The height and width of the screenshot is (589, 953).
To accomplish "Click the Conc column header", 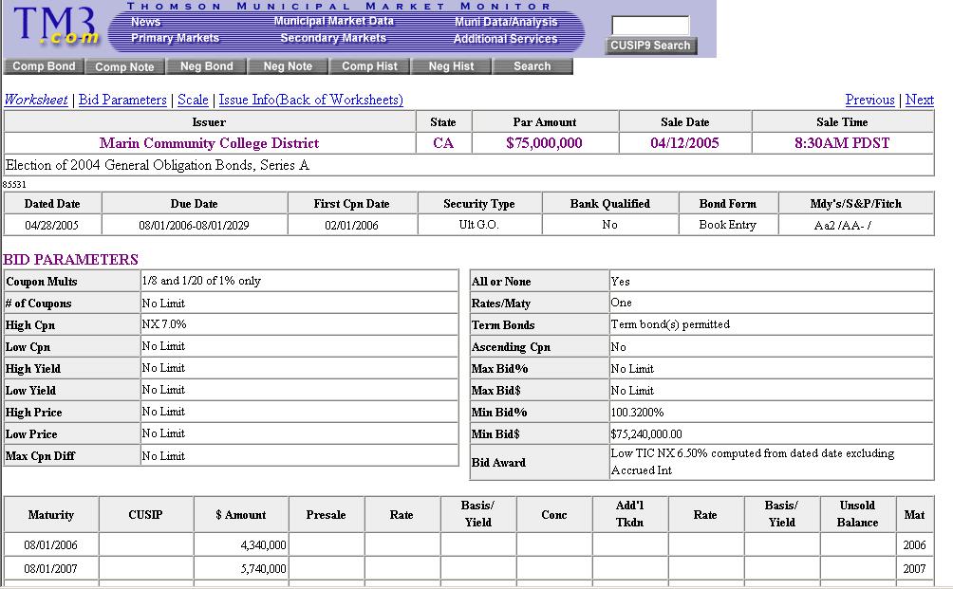I will 553,515.
